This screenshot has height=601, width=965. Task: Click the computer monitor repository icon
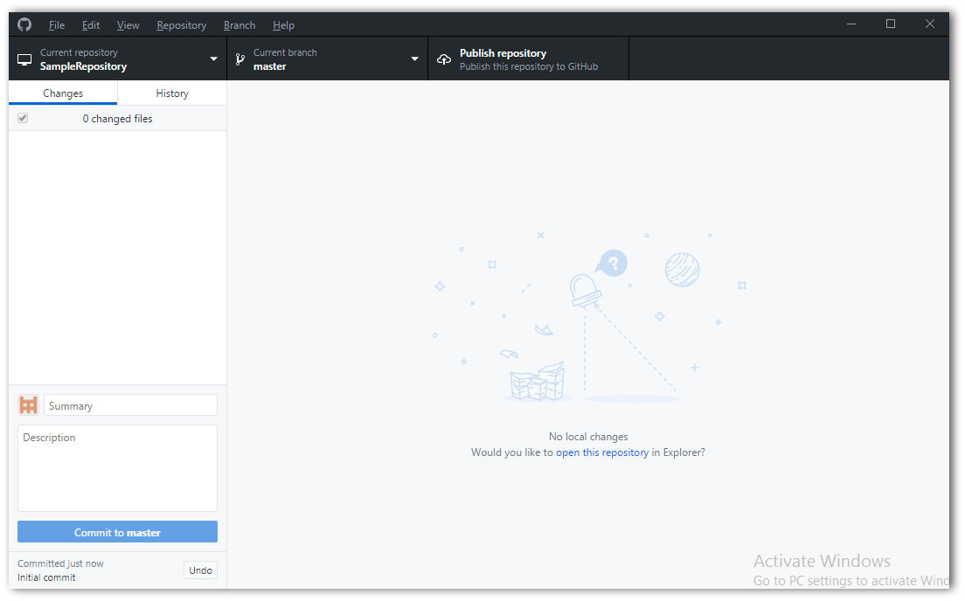(24, 59)
